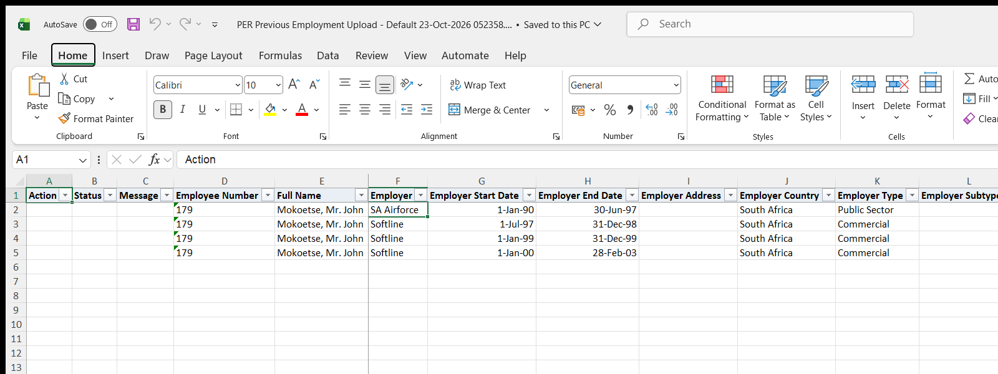998x374 pixels.
Task: Open the Calibri font name dropdown
Action: tap(238, 85)
